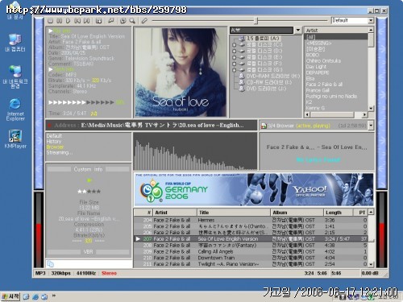Expand the local disk (F:) node
The image size is (403, 302).
(x=234, y=64)
